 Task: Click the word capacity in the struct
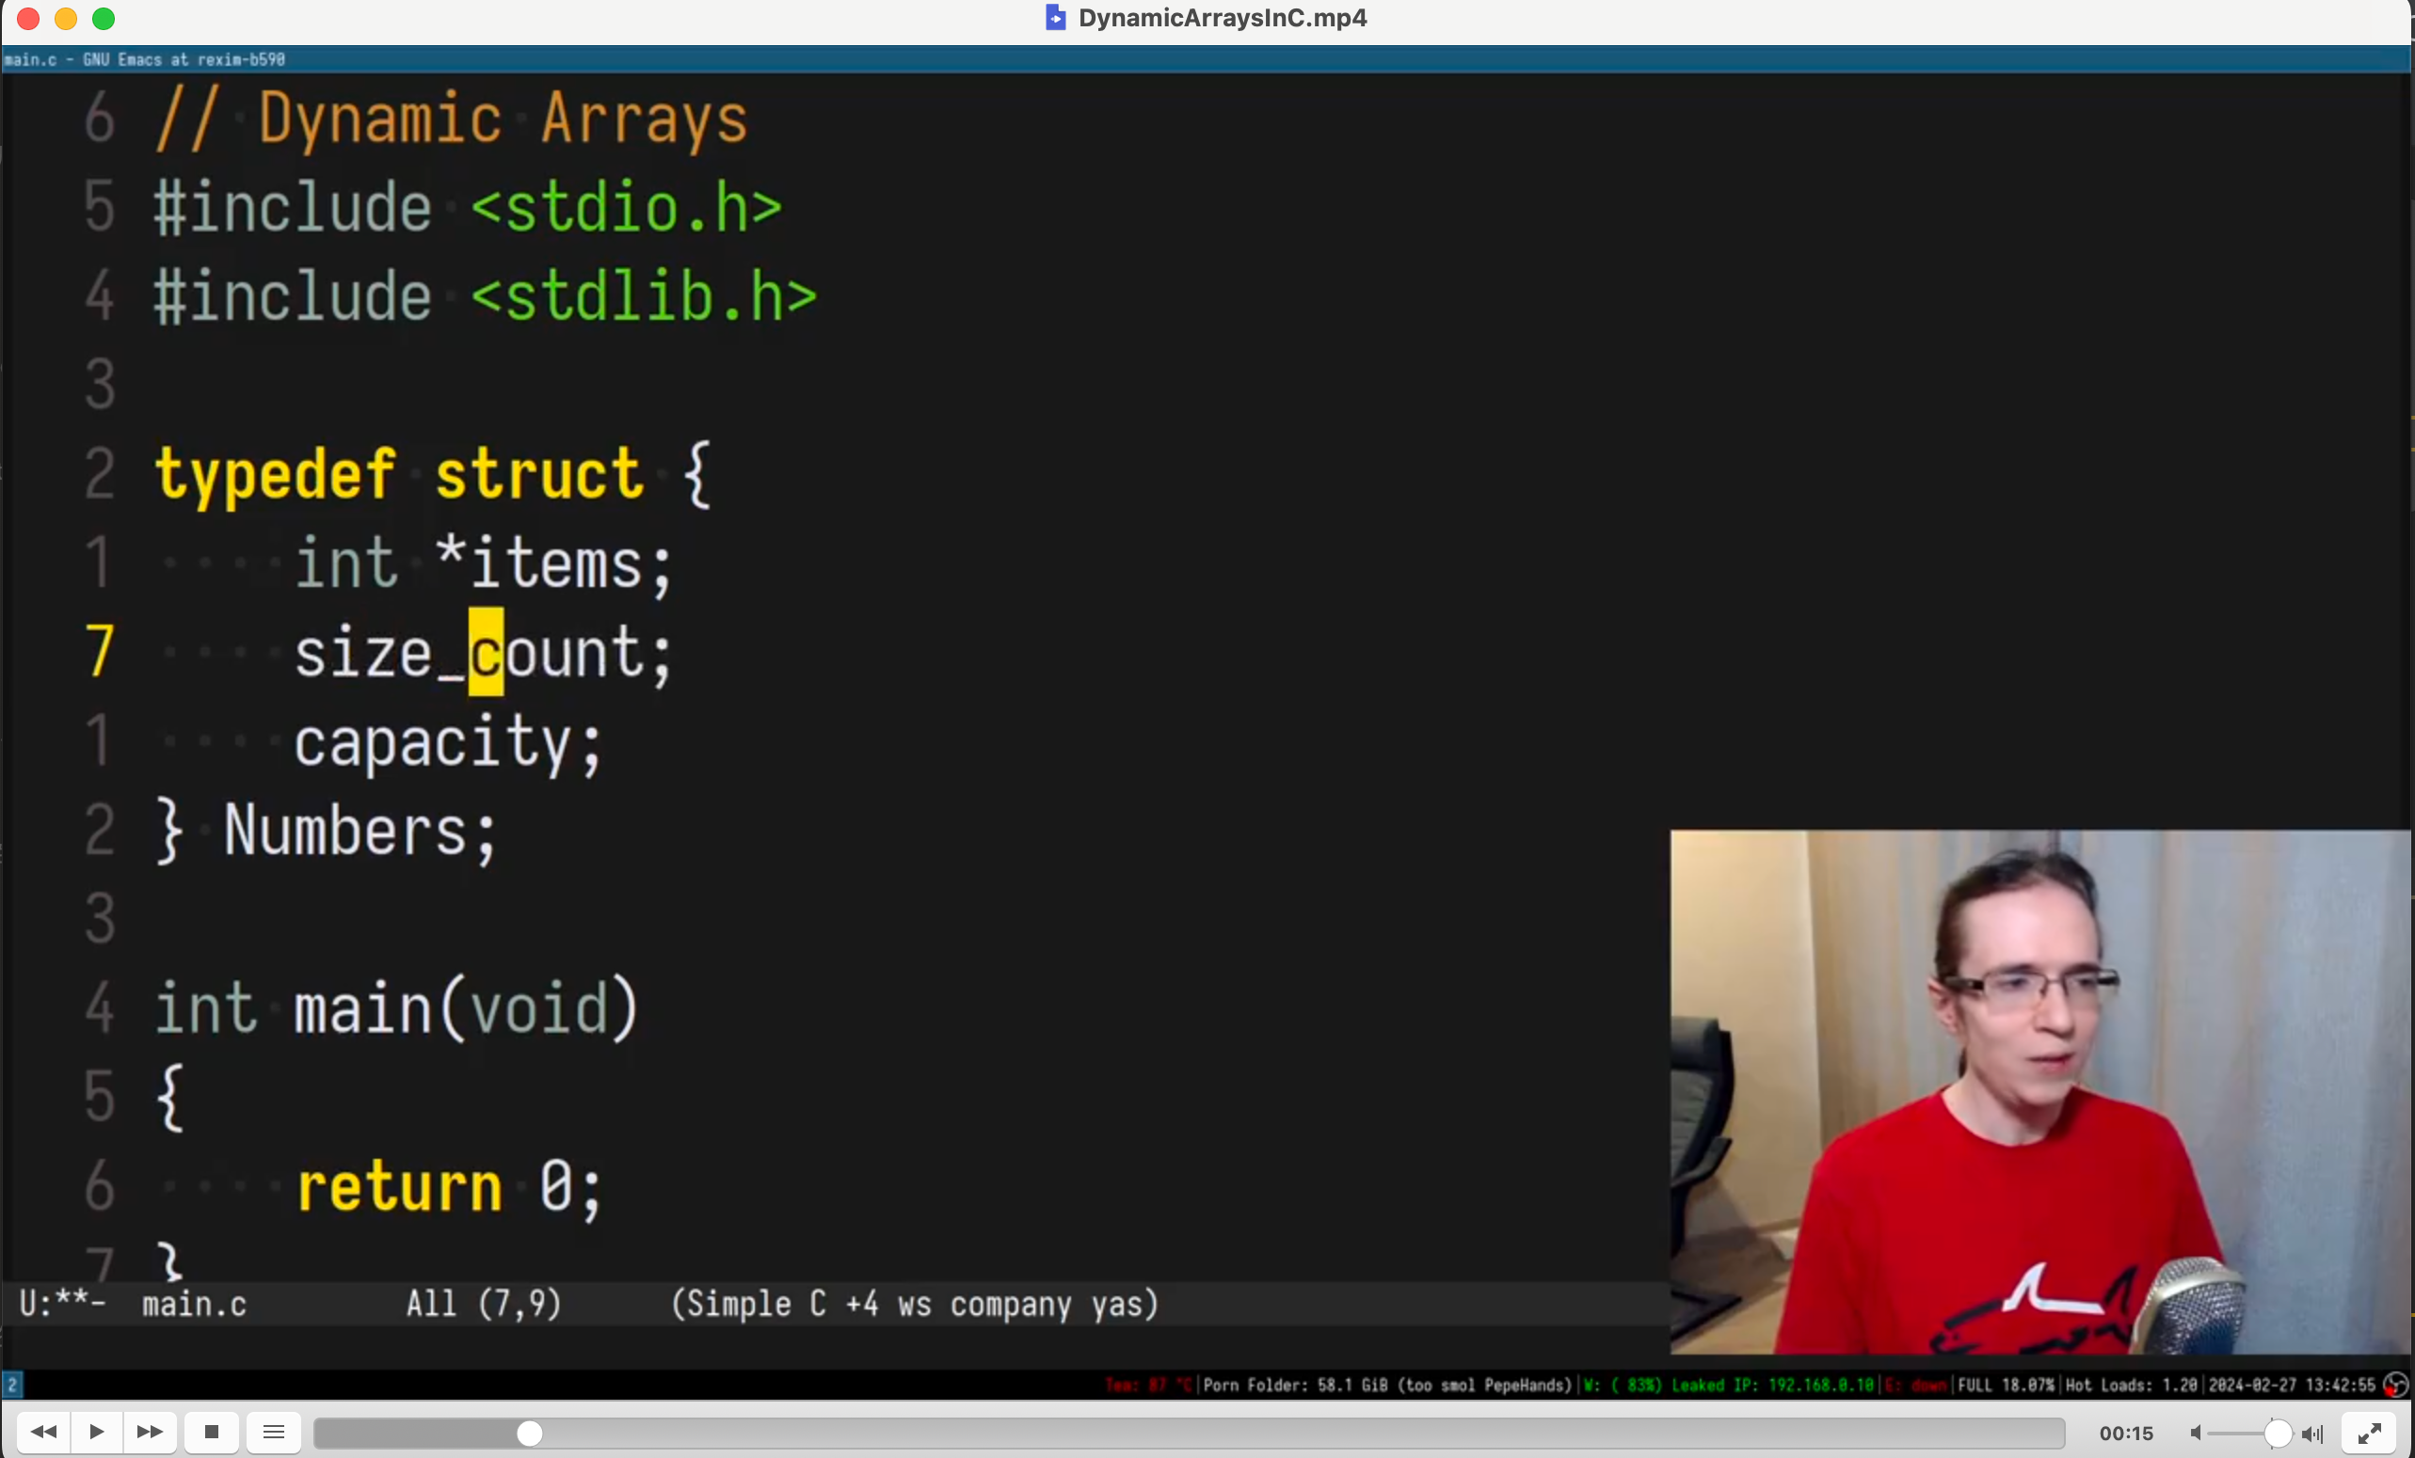[x=432, y=742]
